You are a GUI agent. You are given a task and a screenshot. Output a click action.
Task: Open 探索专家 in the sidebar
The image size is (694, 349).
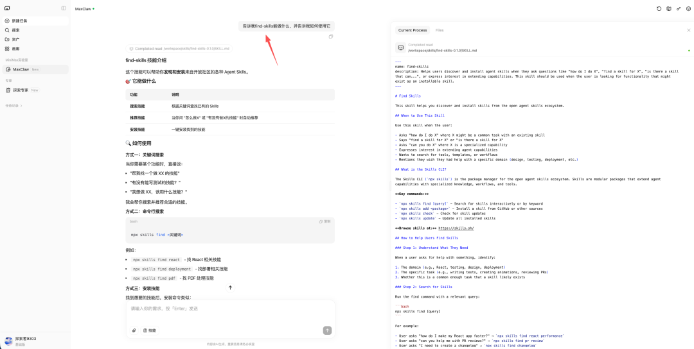(x=35, y=90)
